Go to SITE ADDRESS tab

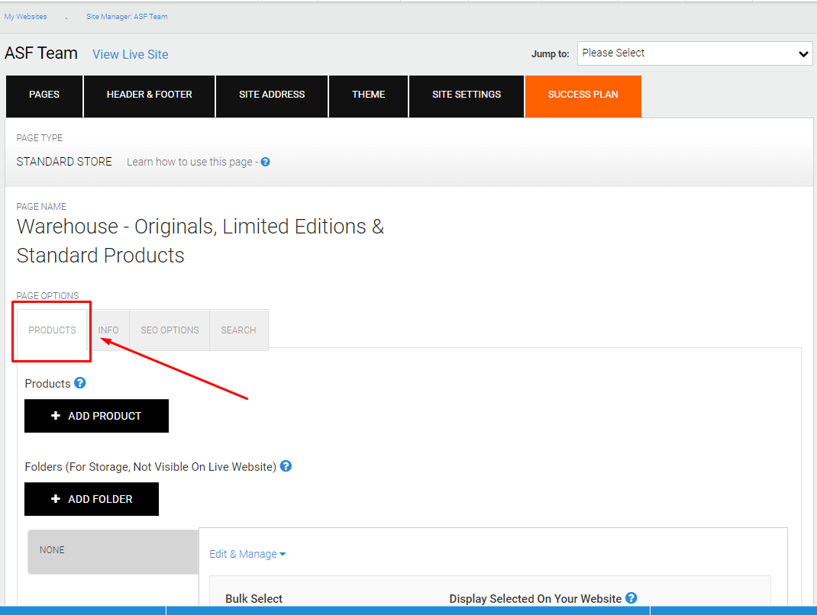click(x=272, y=96)
